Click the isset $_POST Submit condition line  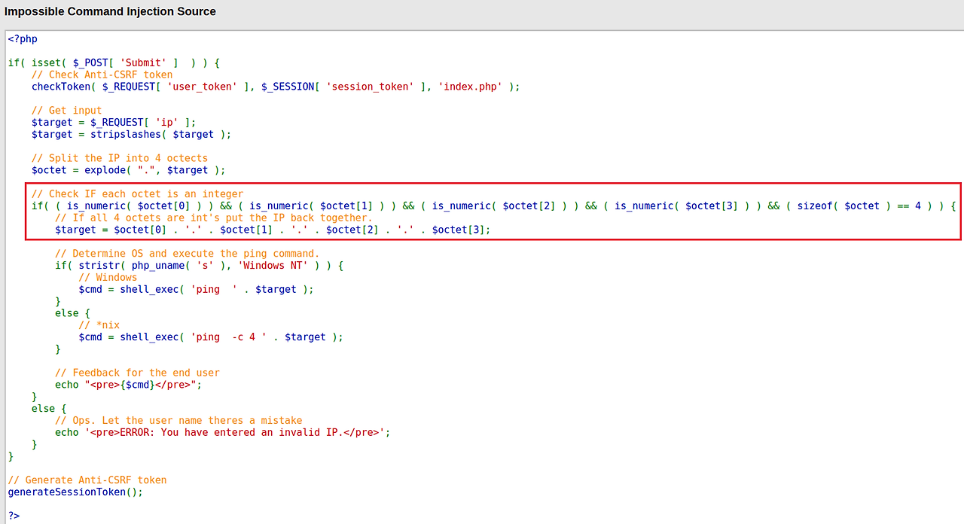point(114,63)
